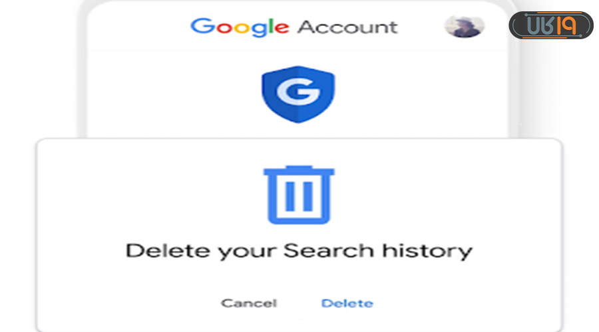This screenshot has height=332, width=599.
Task: Click the word history in heading
Action: [x=427, y=251]
